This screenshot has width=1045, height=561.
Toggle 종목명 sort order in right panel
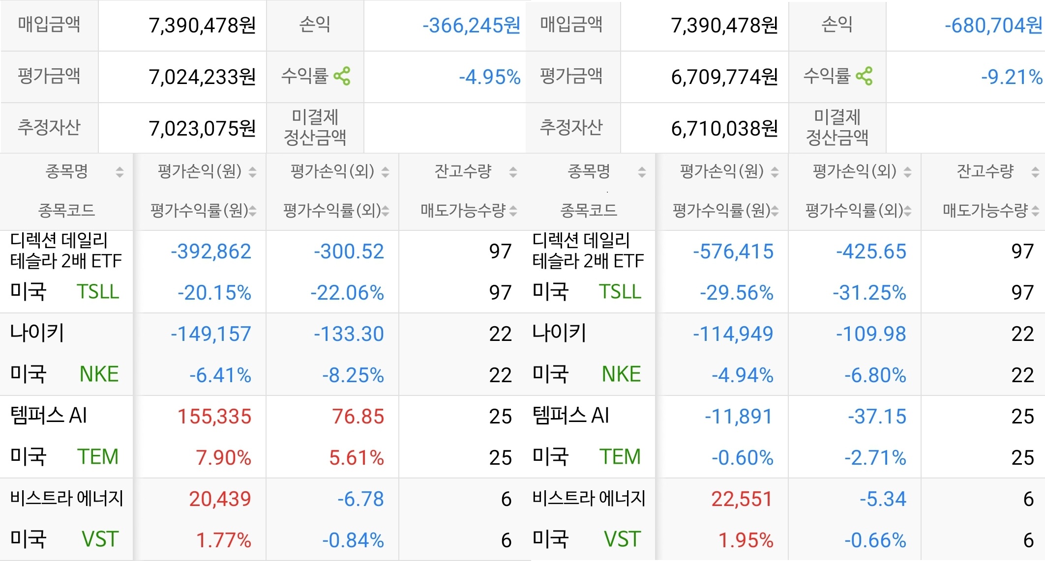pyautogui.click(x=642, y=172)
